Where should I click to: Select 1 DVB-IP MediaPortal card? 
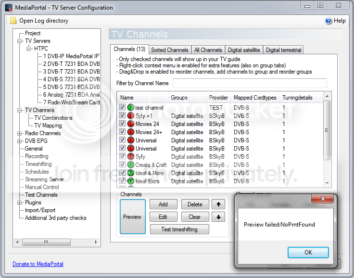pyautogui.click(x=72, y=56)
